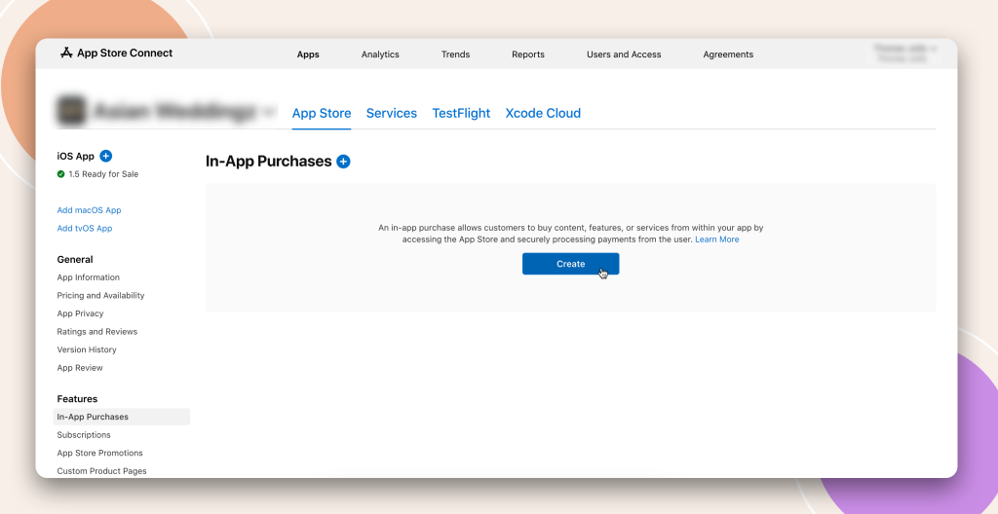Open Version History in sidebar
The image size is (998, 514).
(87, 349)
